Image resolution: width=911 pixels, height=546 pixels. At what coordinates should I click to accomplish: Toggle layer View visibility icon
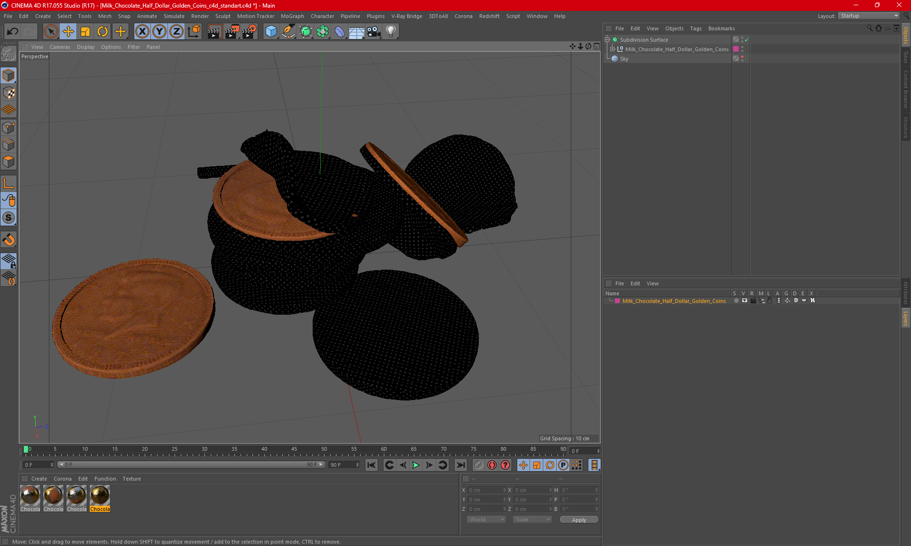tap(744, 301)
